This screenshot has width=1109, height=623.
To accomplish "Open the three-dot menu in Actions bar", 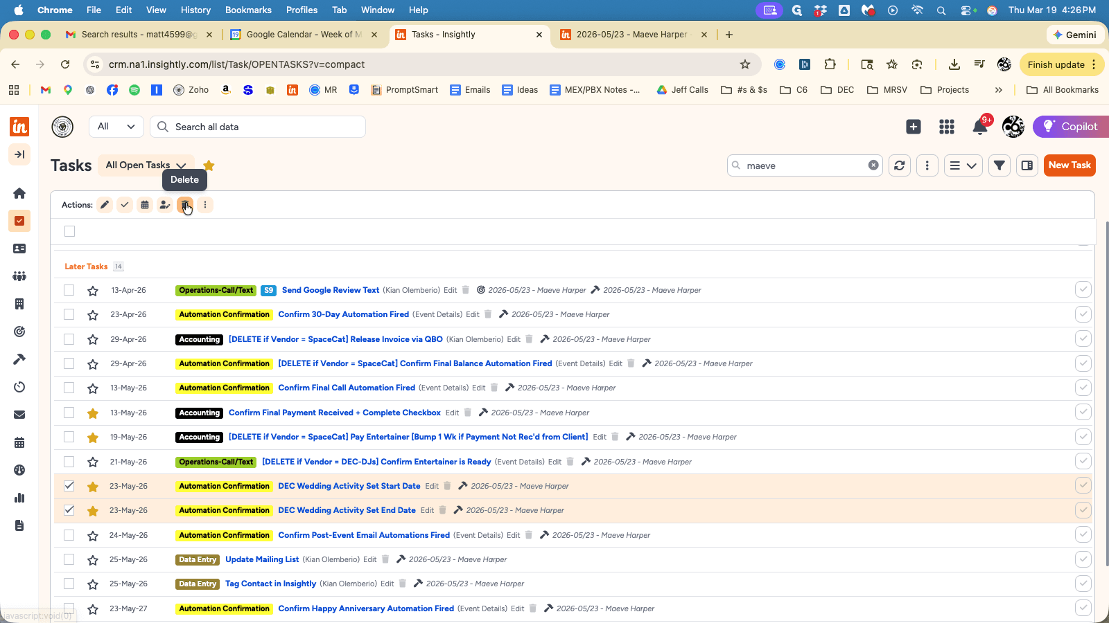I will click(x=205, y=205).
